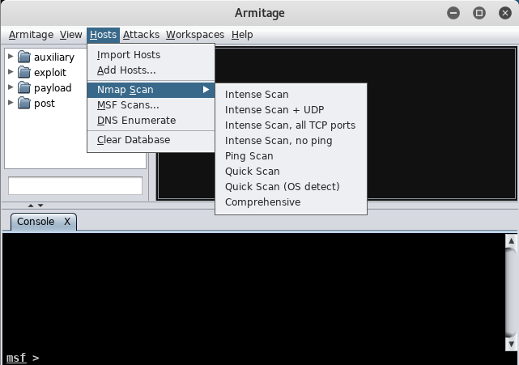Select the Nmap Scan submenu item
Viewport: 519px width, 365px height.
[151, 90]
